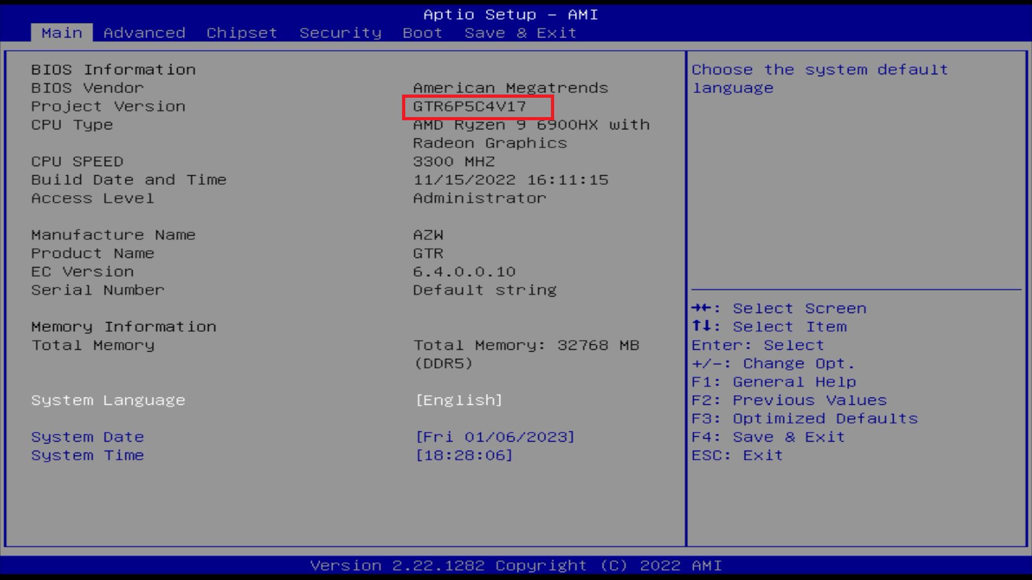Go to the Boot tab
The height and width of the screenshot is (580, 1032).
pos(422,33)
